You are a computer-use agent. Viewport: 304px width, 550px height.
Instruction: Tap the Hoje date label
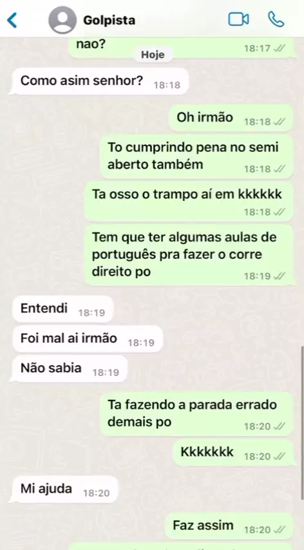coord(153,55)
